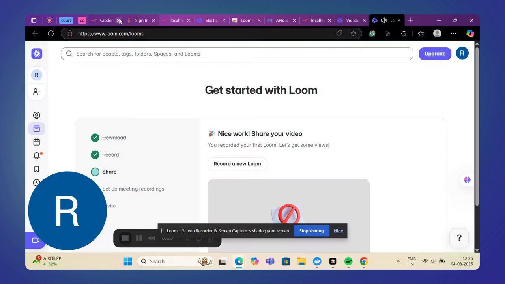Open the browser three-dot settings menu
The image size is (505, 284).
coord(454,34)
